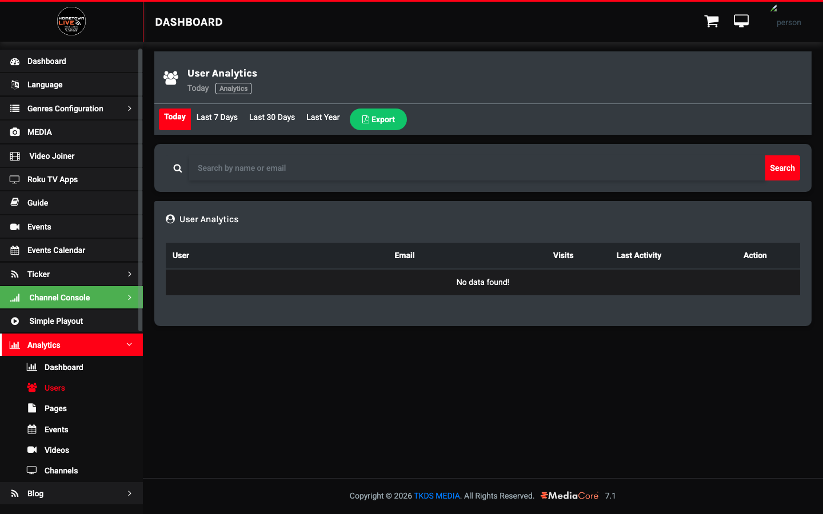Screen dimensions: 823x514
Task: Click the Action column header
Action: [x=755, y=255]
